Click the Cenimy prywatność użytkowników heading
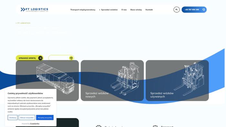This screenshot has width=226, height=127. point(25,93)
